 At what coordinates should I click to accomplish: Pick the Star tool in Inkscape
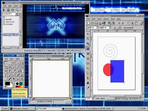point(88,58)
